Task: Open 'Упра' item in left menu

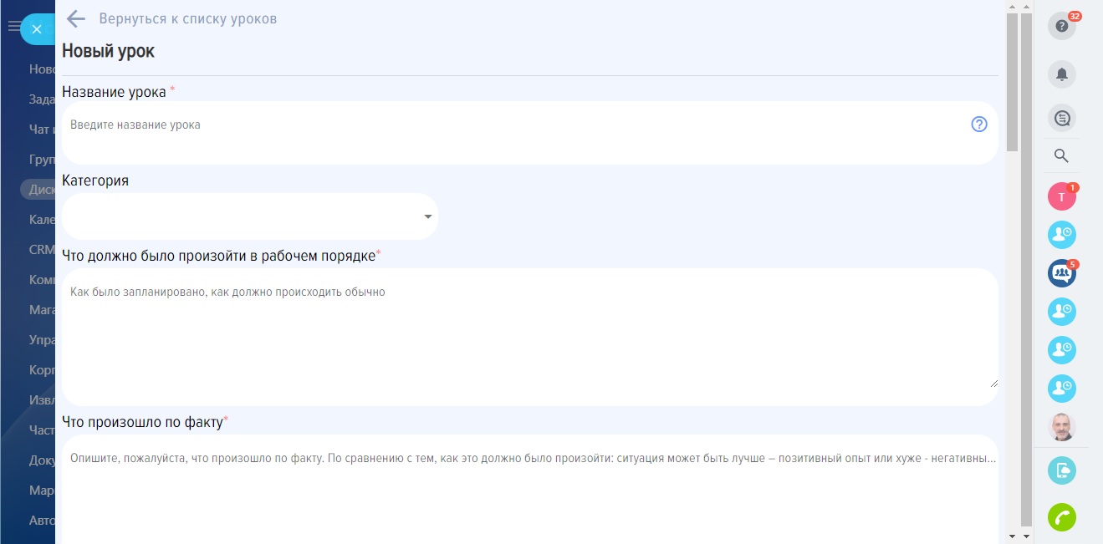Action: (x=42, y=339)
